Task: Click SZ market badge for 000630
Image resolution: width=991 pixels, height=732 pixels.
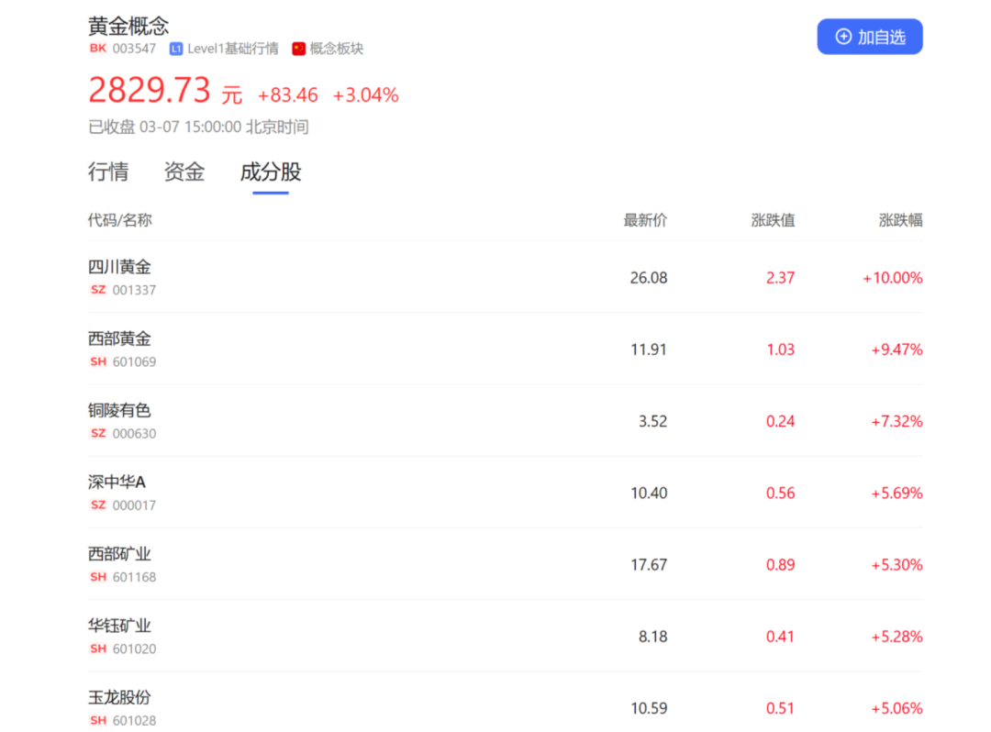Action: coord(98,433)
